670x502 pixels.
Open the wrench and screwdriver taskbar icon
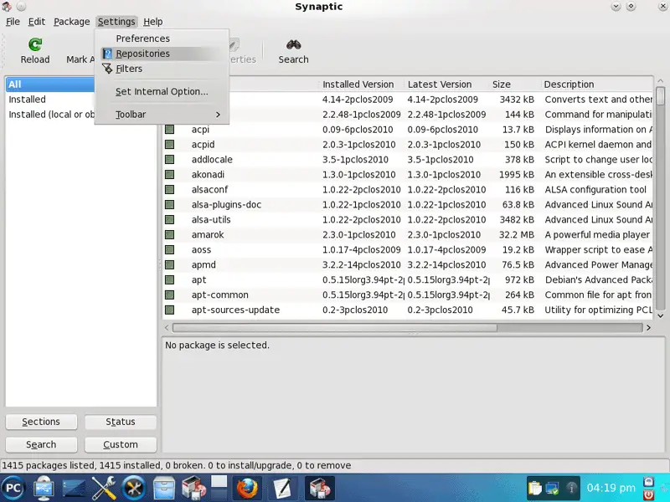tap(104, 488)
